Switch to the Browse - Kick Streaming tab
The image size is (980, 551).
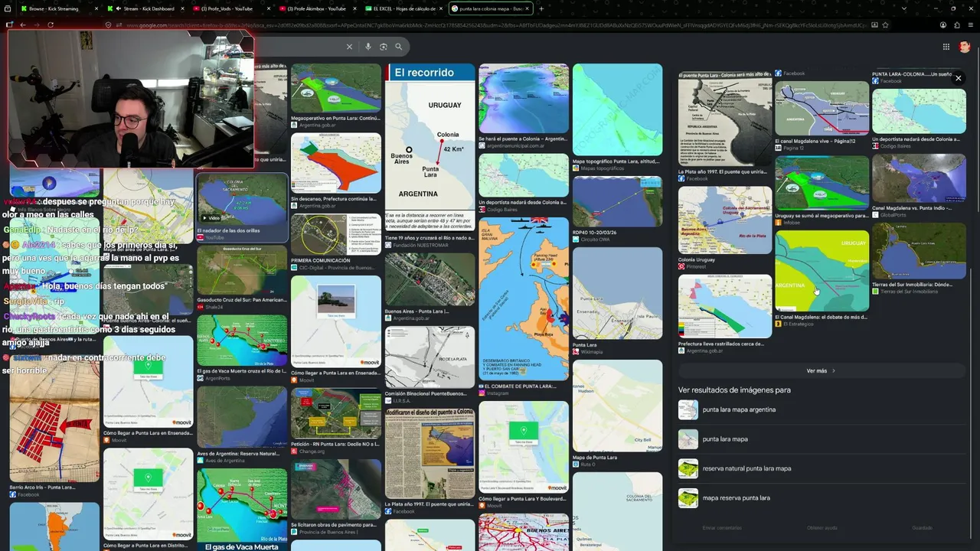pos(59,8)
